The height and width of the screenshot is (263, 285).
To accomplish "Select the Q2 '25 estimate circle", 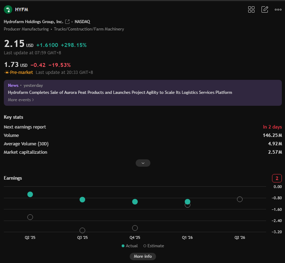I will (30, 217).
